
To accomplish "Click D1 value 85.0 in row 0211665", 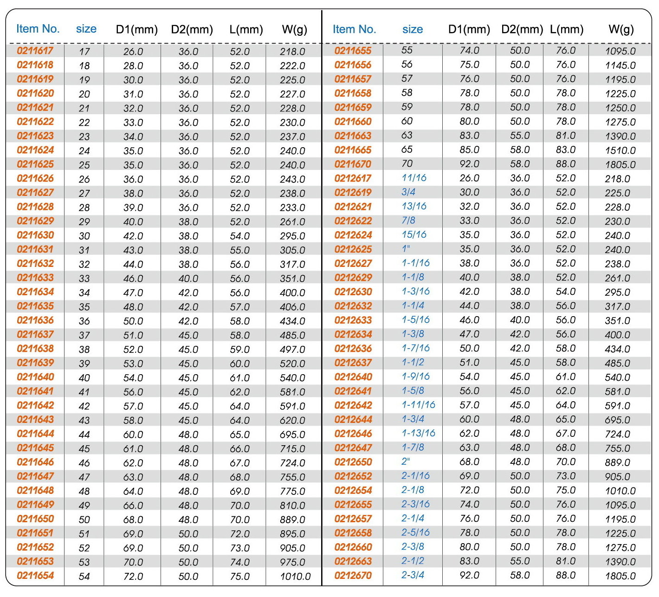I will (x=470, y=150).
